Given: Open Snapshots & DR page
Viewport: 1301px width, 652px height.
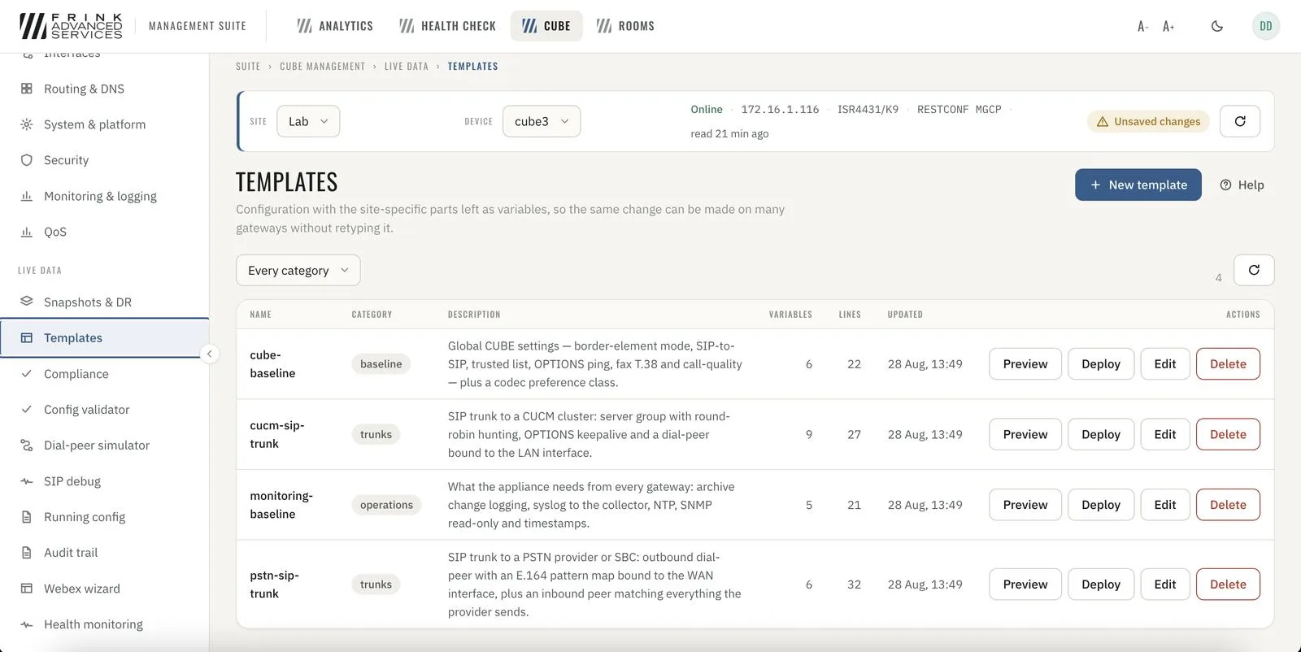Looking at the screenshot, I should tap(104, 302).
